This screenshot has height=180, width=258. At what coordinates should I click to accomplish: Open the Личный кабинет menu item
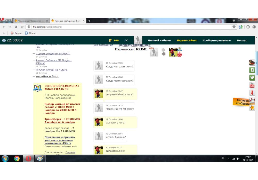click(x=159, y=40)
